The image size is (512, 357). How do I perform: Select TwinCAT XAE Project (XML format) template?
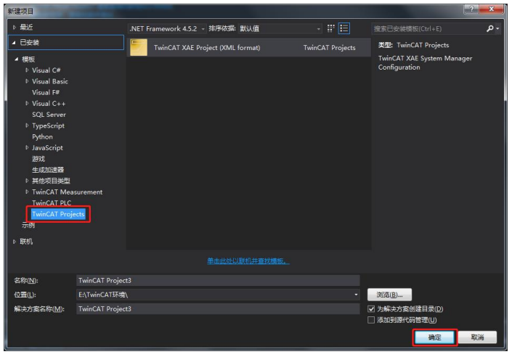249,47
